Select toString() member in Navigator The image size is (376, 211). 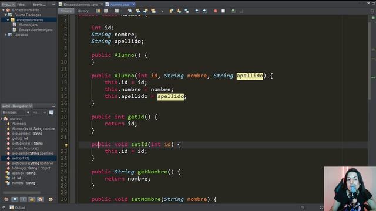click(31, 168)
